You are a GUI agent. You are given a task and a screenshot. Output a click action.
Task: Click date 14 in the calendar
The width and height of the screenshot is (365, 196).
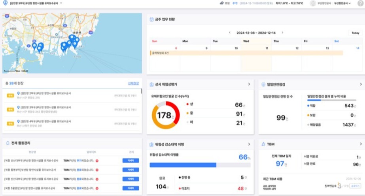click(x=357, y=48)
